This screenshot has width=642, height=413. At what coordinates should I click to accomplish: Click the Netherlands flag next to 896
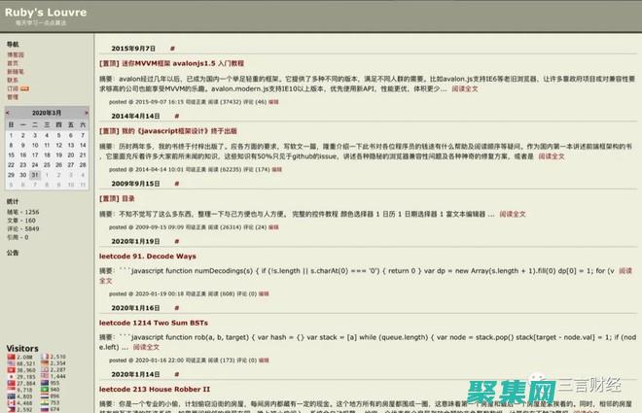click(45, 396)
